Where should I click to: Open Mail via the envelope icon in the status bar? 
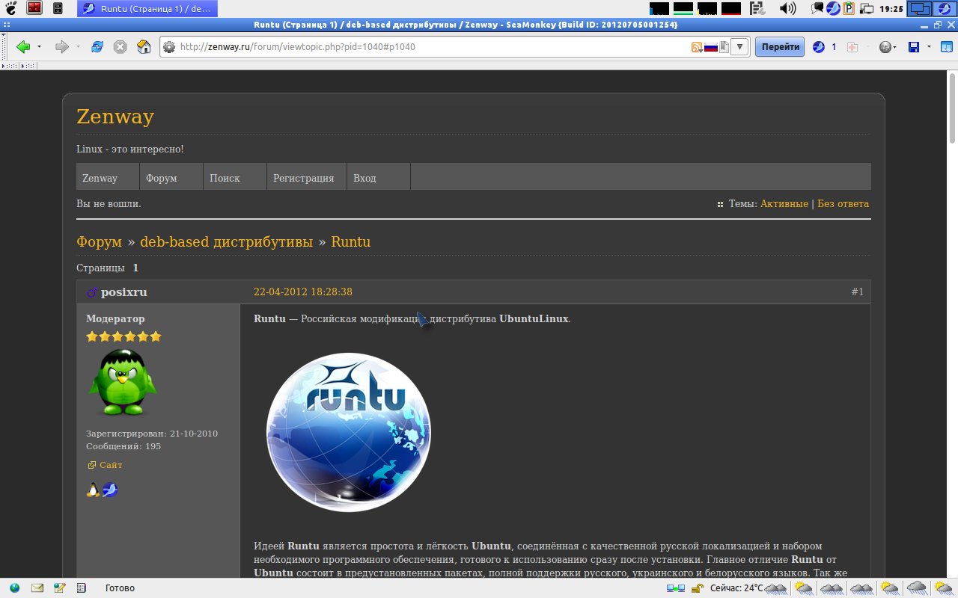pos(37,588)
